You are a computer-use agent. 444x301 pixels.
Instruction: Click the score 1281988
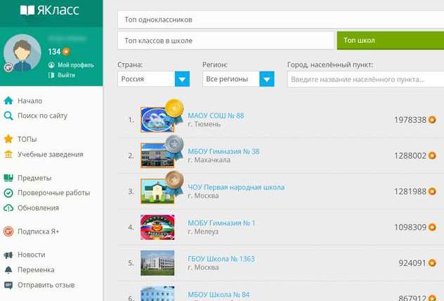pyautogui.click(x=410, y=192)
